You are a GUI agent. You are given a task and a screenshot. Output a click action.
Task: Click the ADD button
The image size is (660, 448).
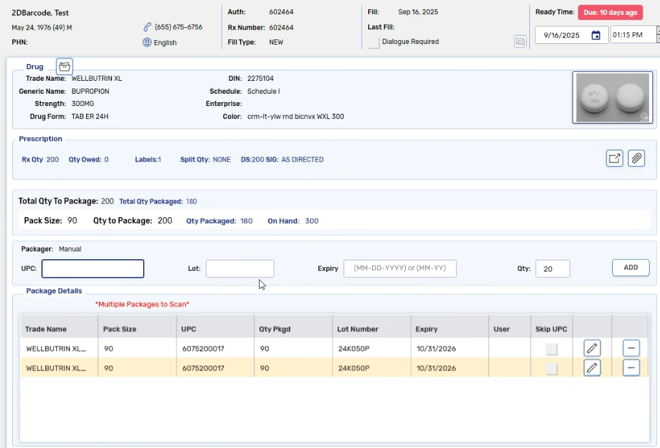pyautogui.click(x=630, y=268)
